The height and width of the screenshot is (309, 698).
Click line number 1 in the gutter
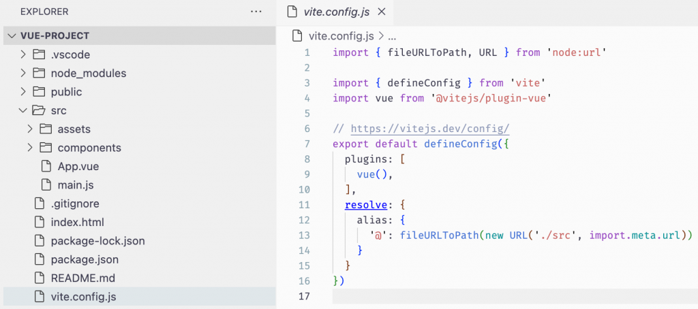[x=307, y=52]
